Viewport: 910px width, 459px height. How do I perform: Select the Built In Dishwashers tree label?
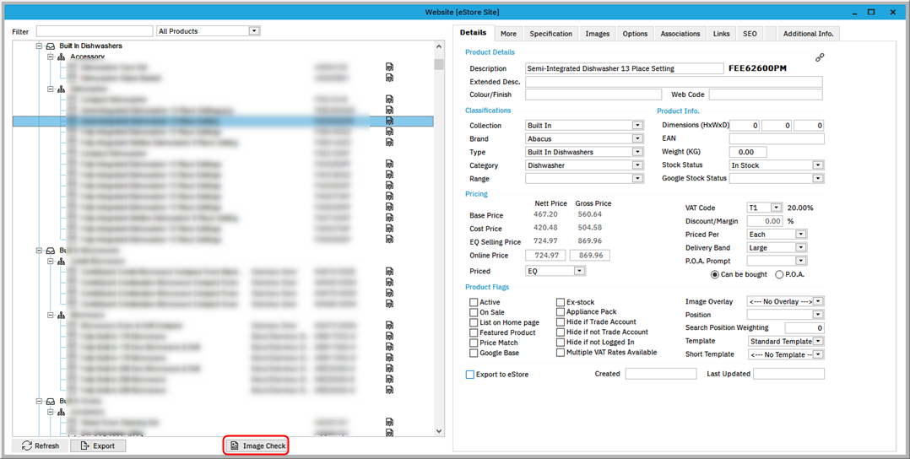[90, 46]
